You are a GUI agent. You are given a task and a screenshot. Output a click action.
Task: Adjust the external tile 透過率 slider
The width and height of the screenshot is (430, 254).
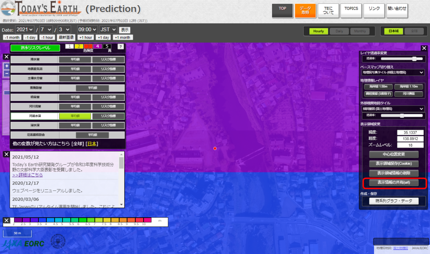click(402, 116)
